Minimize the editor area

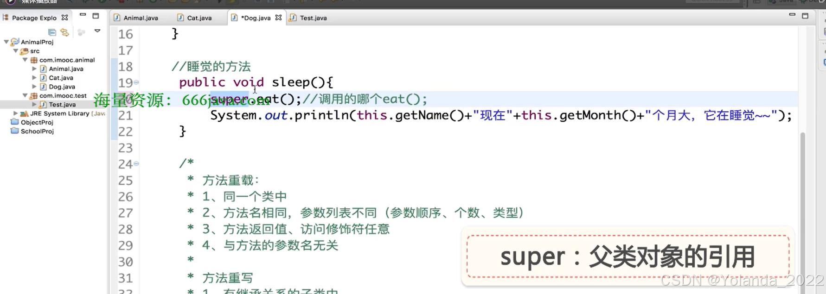point(792,15)
